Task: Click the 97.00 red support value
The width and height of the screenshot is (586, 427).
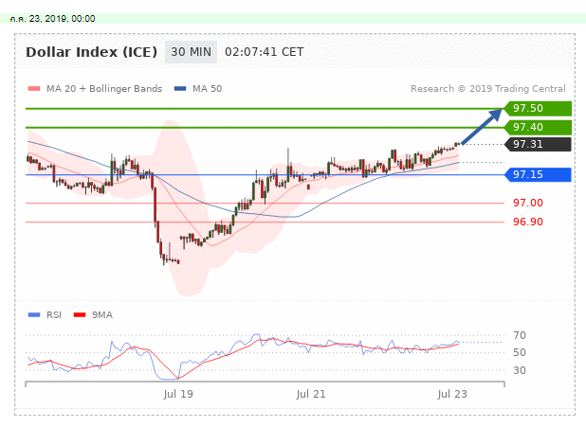Action: click(528, 203)
